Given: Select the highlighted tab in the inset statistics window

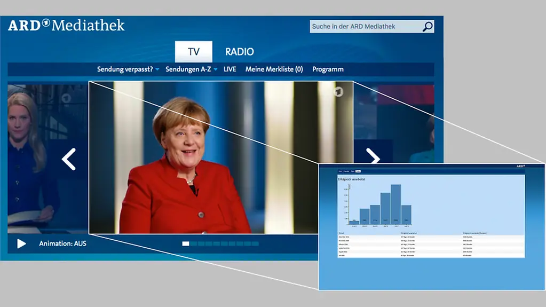Looking at the screenshot, I should [x=358, y=171].
